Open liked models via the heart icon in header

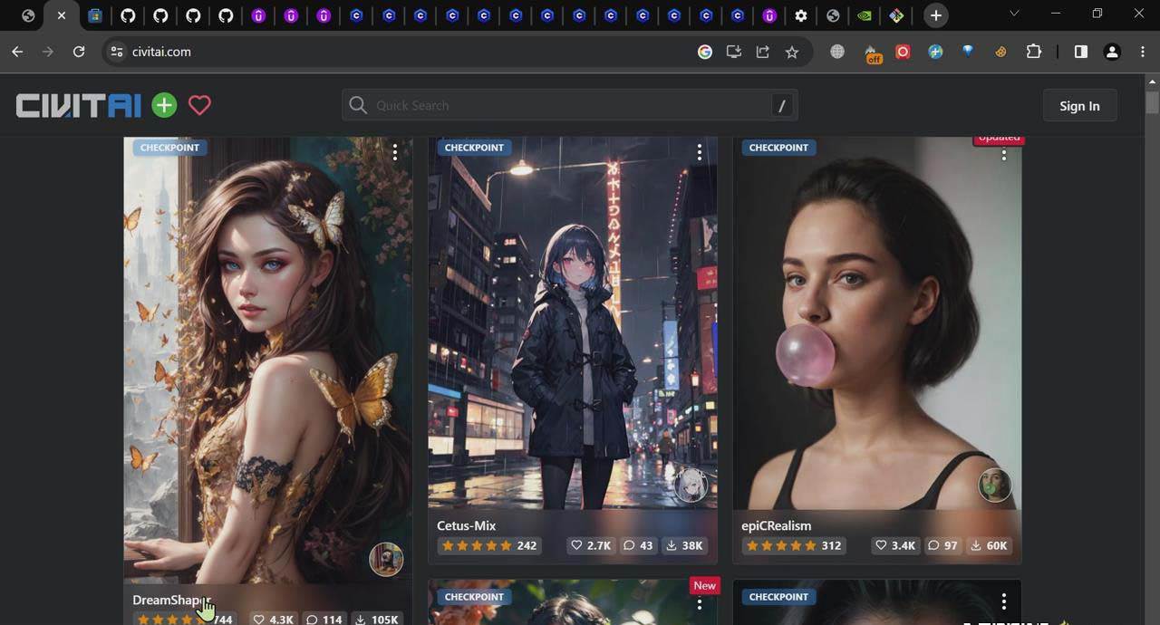coord(199,105)
